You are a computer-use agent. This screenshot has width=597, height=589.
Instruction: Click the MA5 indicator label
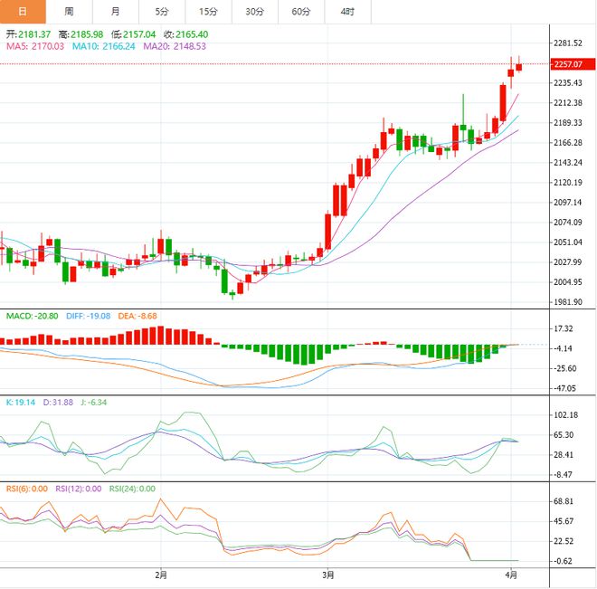click(35, 46)
